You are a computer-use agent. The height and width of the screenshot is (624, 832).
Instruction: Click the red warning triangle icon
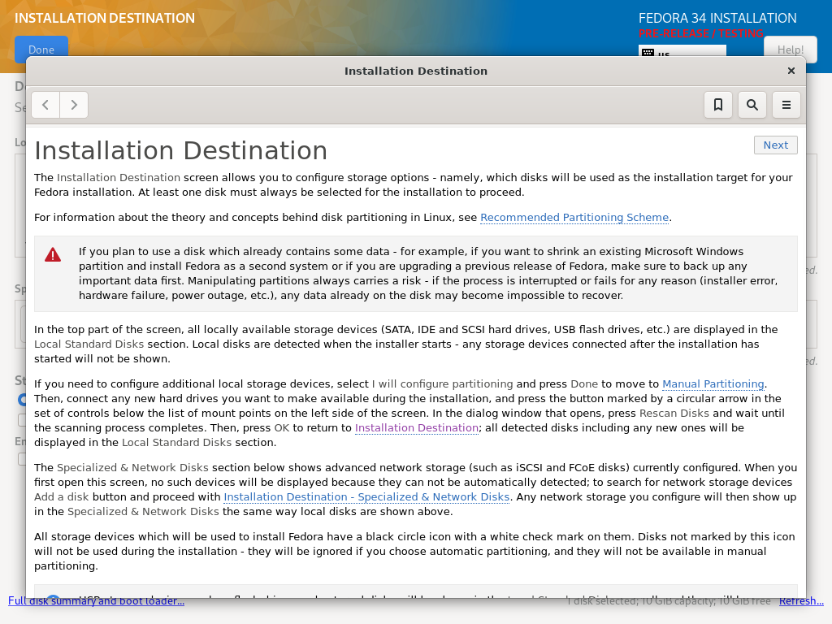(53, 254)
